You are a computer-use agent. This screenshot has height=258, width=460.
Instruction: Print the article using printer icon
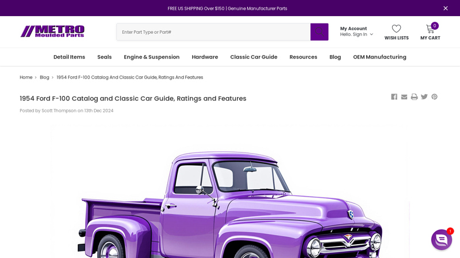(414, 97)
